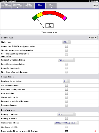This screenshot has width=99, height=133.
Task: Check the Autopilot inoperable box
Action: (67, 68)
